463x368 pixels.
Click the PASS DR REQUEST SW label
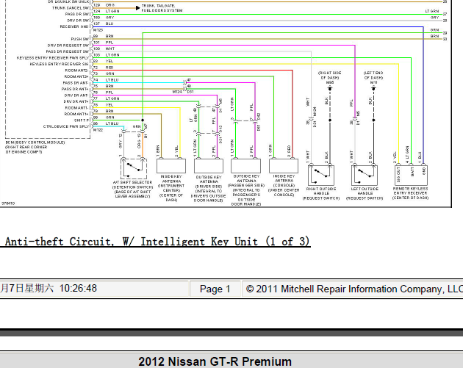pyautogui.click(x=68, y=51)
